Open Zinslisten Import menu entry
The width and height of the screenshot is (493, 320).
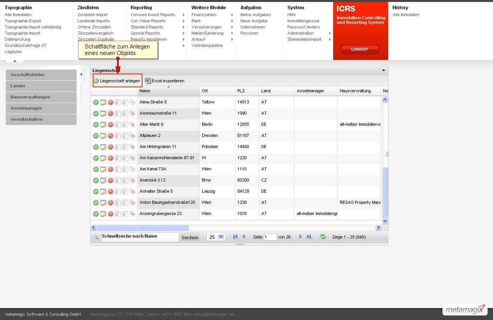click(x=92, y=15)
